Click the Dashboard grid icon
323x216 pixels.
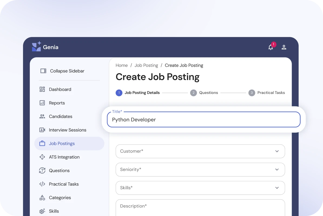(42, 89)
